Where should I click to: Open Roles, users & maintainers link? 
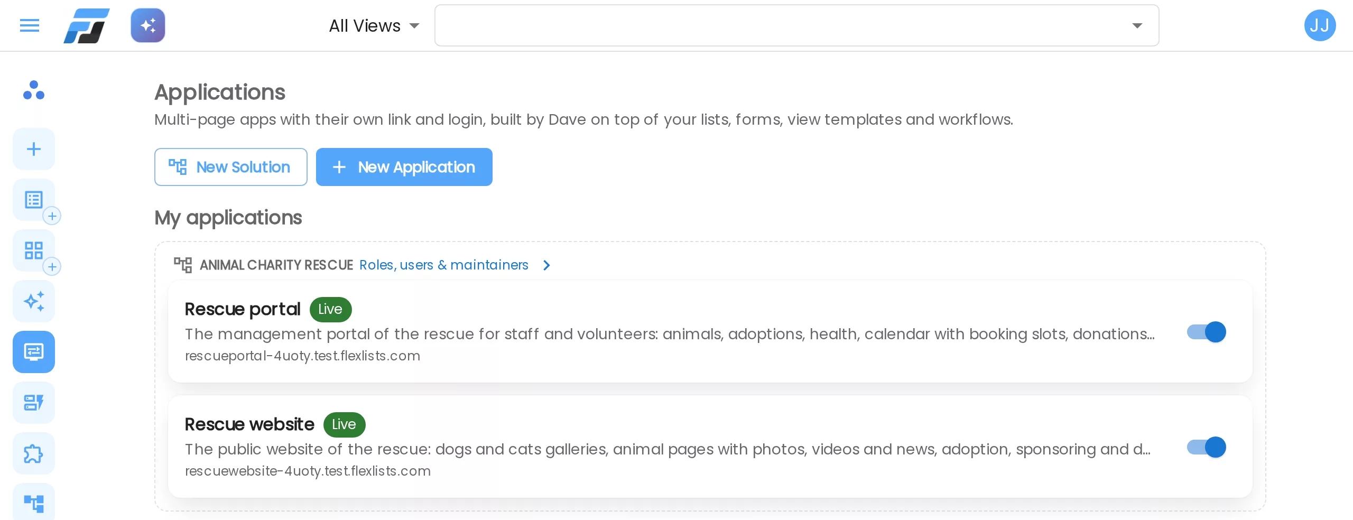(444, 265)
